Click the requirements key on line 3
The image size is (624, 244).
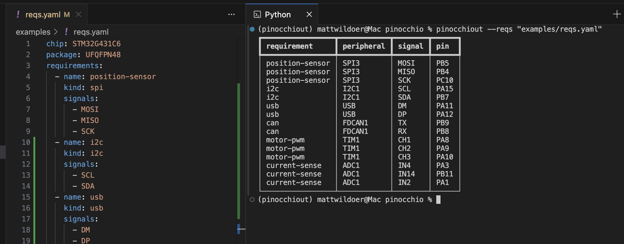click(x=73, y=66)
